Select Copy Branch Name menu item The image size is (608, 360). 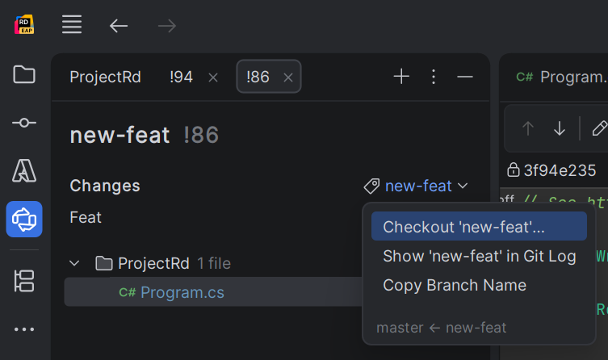pos(479,285)
